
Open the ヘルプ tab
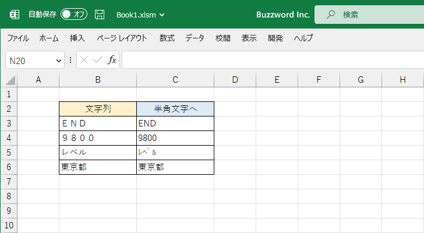pos(303,38)
